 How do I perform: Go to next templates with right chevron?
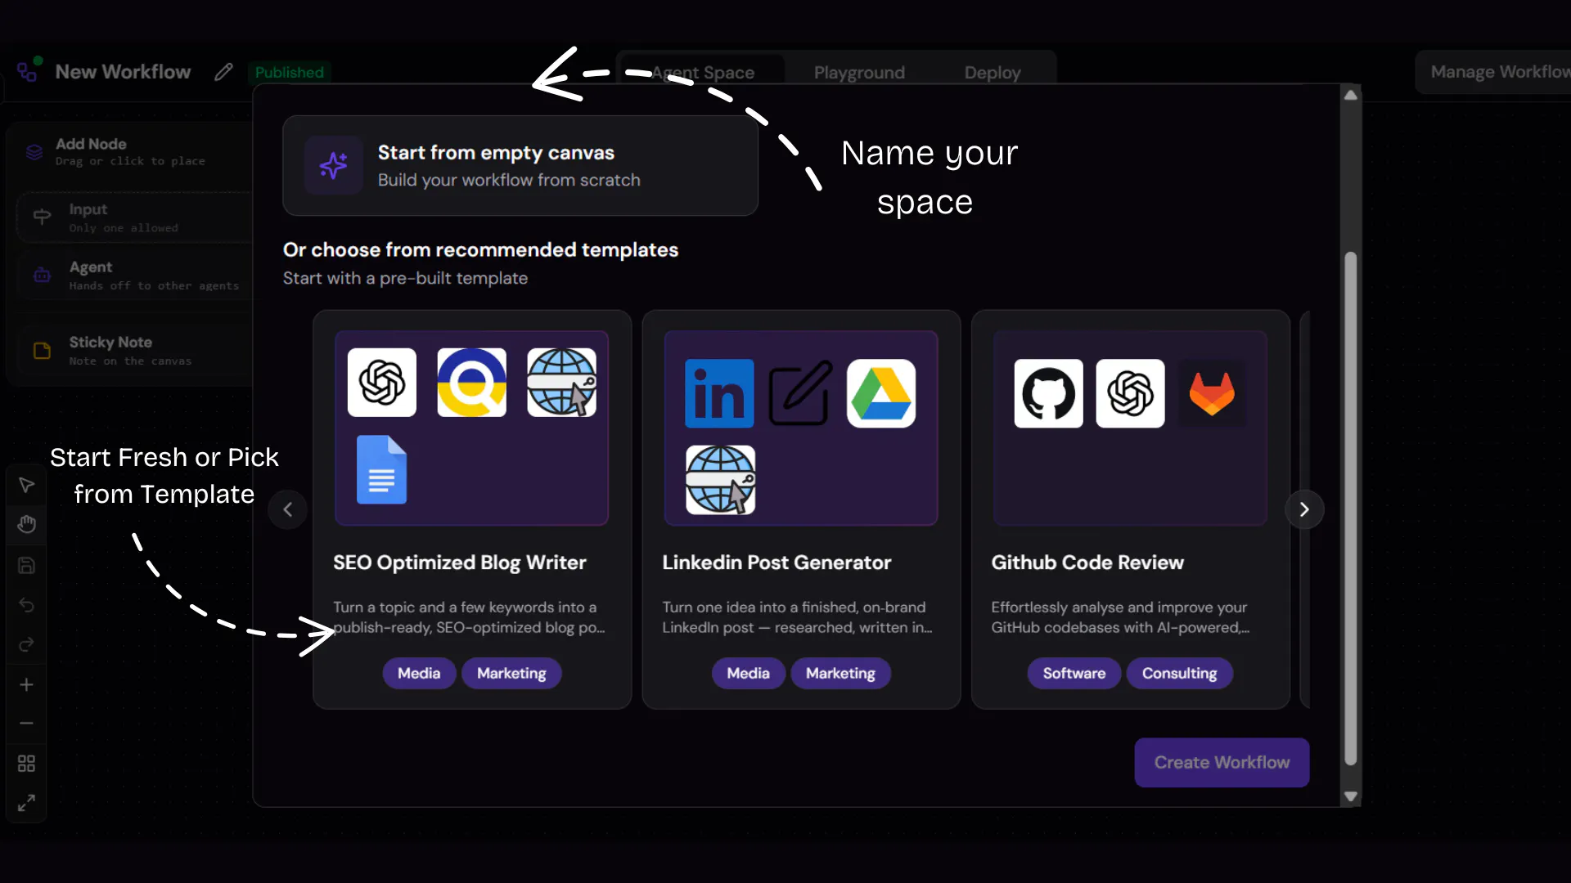pos(1304,509)
